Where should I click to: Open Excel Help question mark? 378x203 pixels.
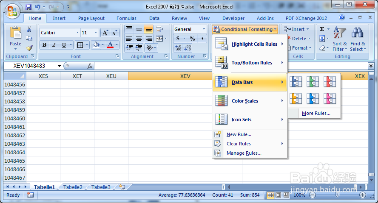pyautogui.click(x=341, y=17)
